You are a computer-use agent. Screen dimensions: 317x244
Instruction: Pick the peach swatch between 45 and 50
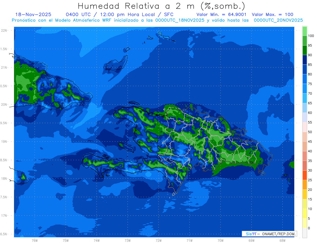click(305, 137)
